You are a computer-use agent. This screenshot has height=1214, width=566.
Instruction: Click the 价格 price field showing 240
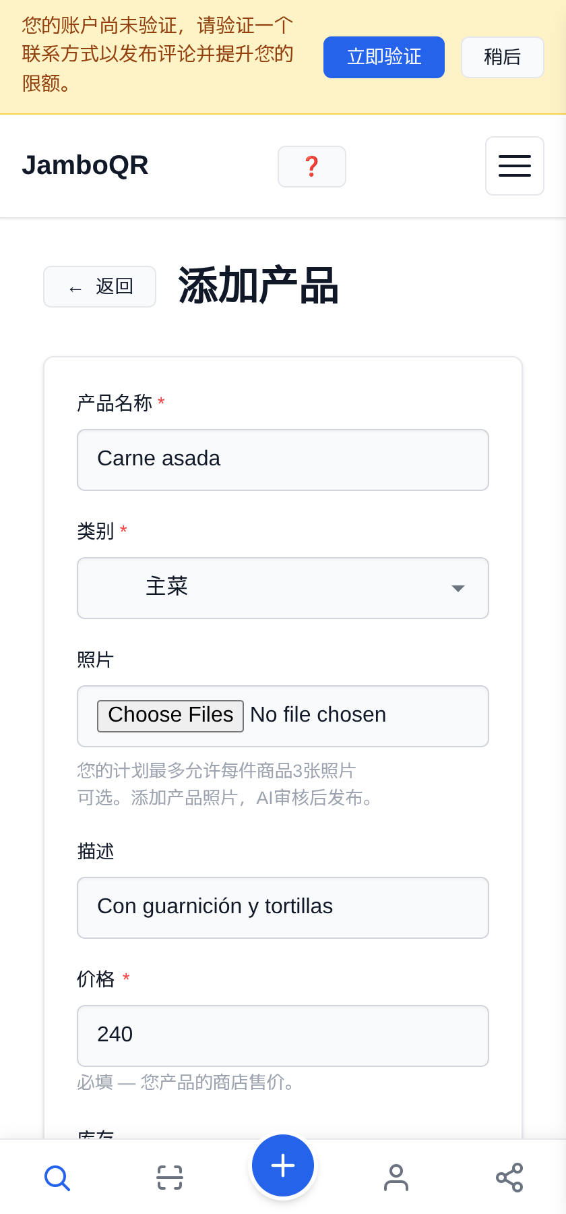point(283,1036)
